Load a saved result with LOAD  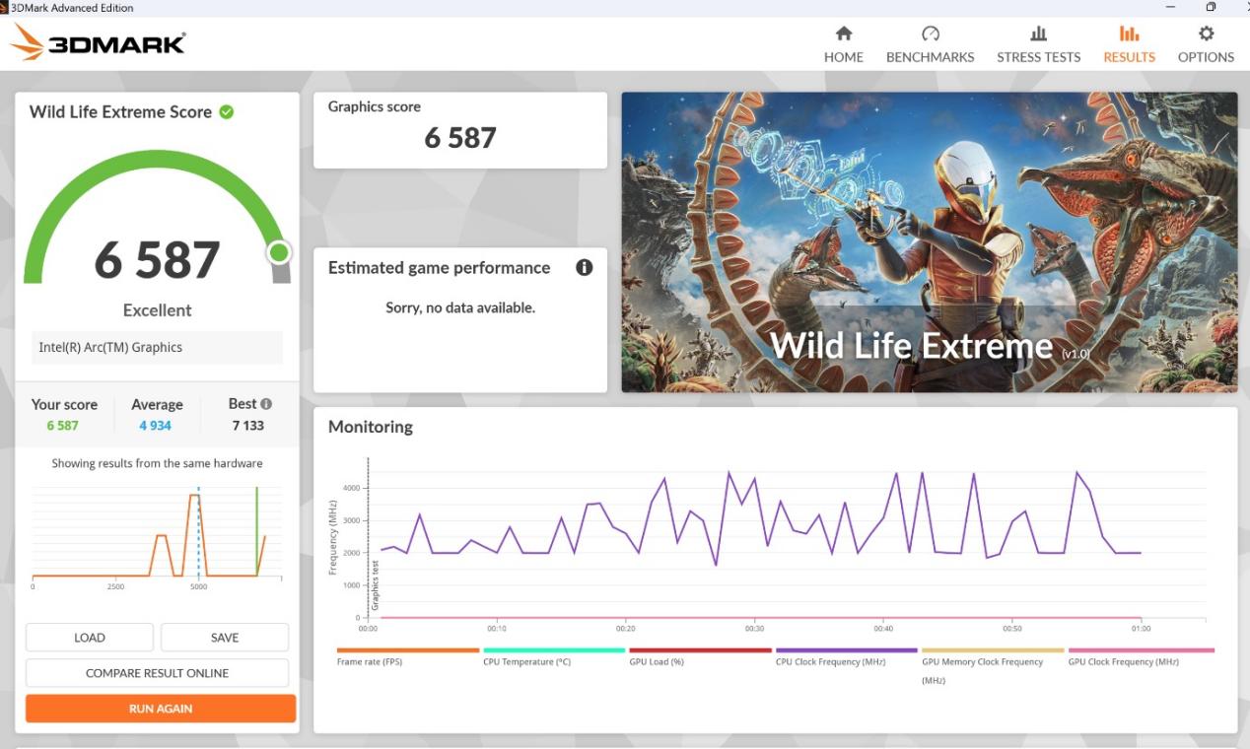click(x=90, y=638)
